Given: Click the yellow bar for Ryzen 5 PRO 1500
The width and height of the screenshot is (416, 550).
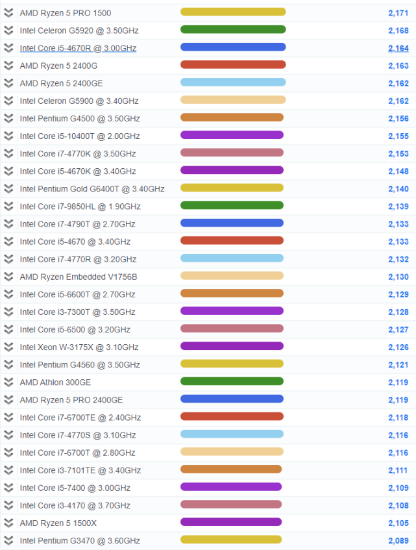Looking at the screenshot, I should 233,12.
